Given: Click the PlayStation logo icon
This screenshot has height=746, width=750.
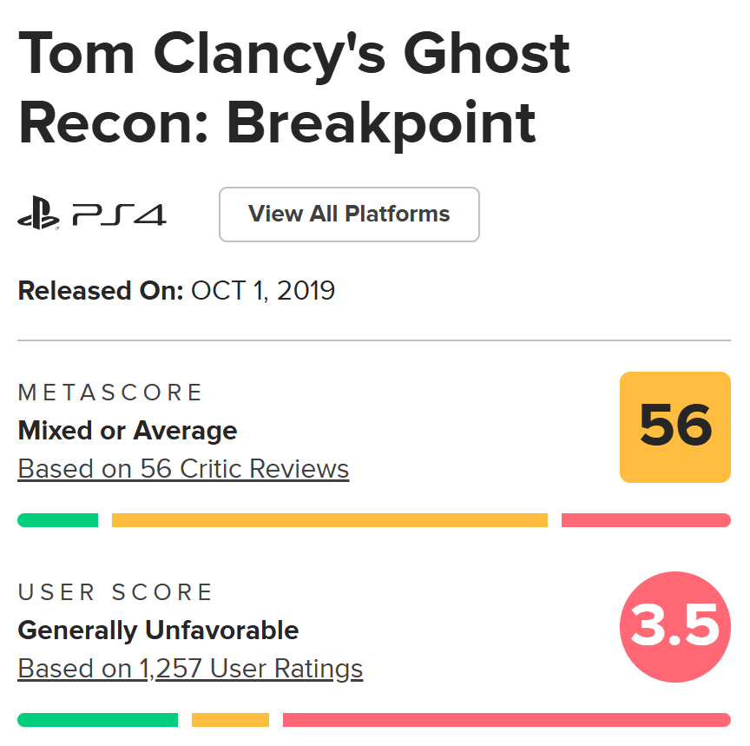Looking at the screenshot, I should point(38,215).
